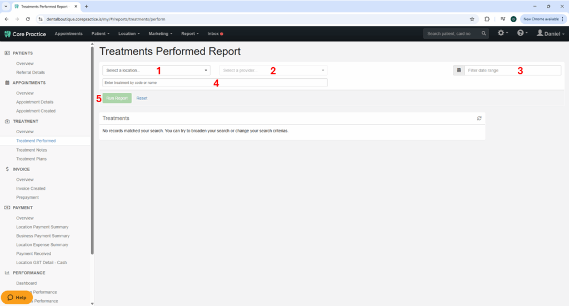Click the Payment section icon
The width and height of the screenshot is (569, 306).
(7, 208)
